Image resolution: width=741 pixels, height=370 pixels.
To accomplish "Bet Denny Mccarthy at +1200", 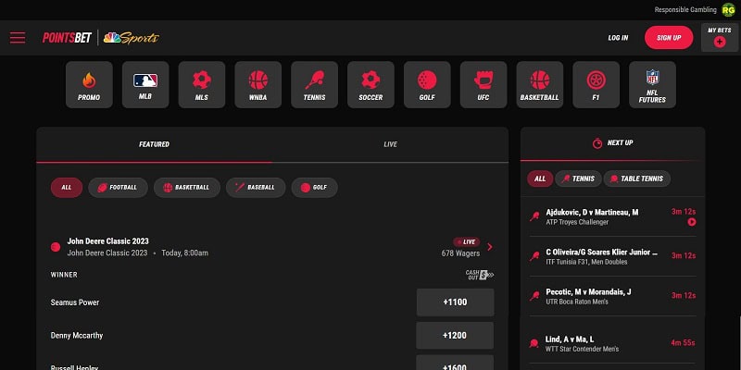I will pyautogui.click(x=455, y=336).
